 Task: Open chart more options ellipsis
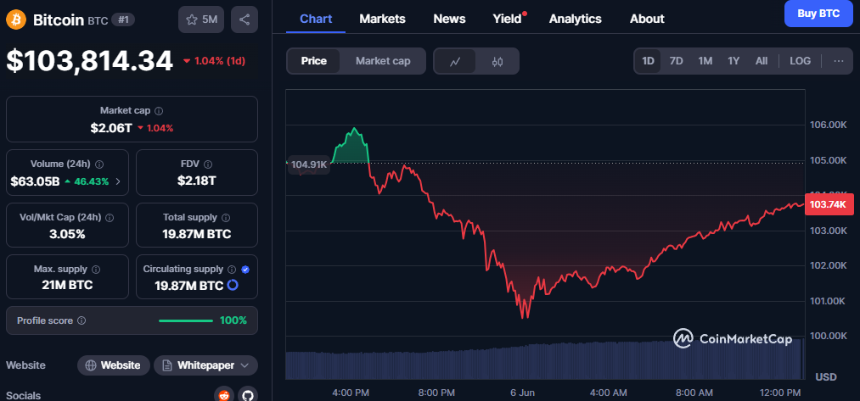839,61
